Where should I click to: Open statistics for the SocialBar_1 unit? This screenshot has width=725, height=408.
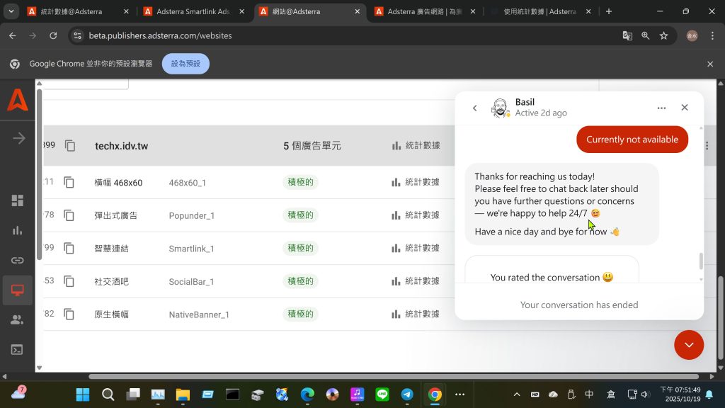(x=416, y=281)
